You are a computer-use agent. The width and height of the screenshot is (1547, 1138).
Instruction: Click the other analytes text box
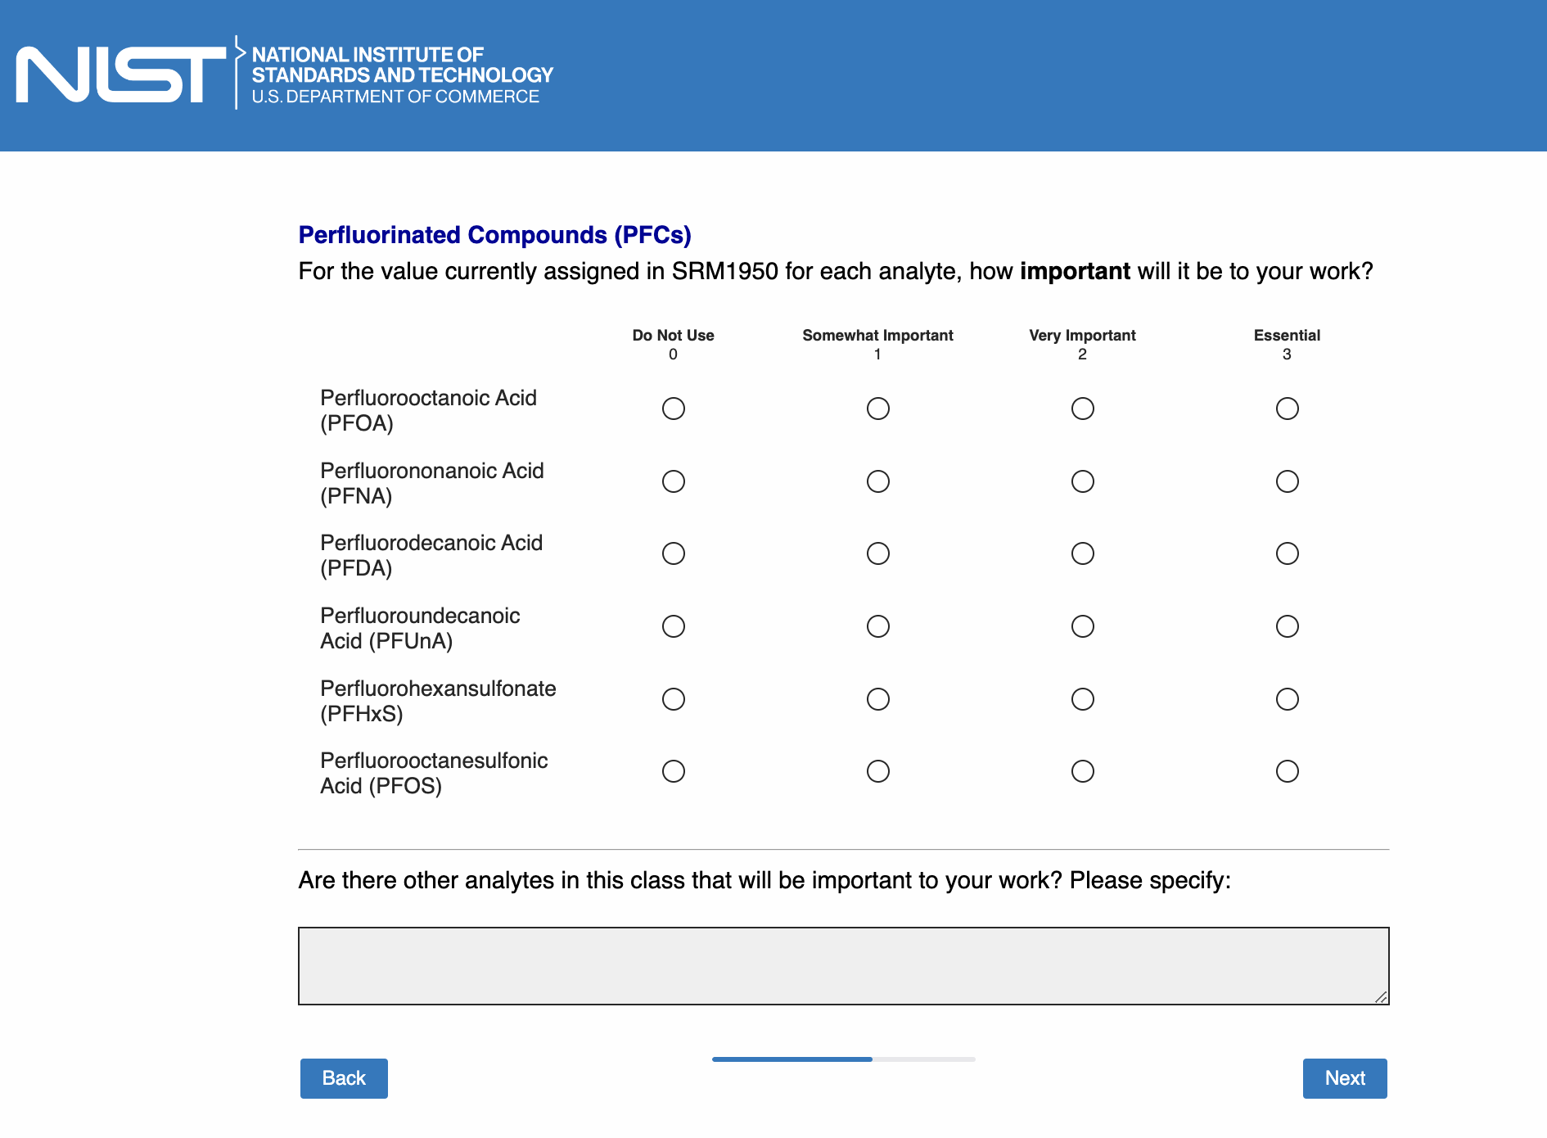[x=843, y=965]
